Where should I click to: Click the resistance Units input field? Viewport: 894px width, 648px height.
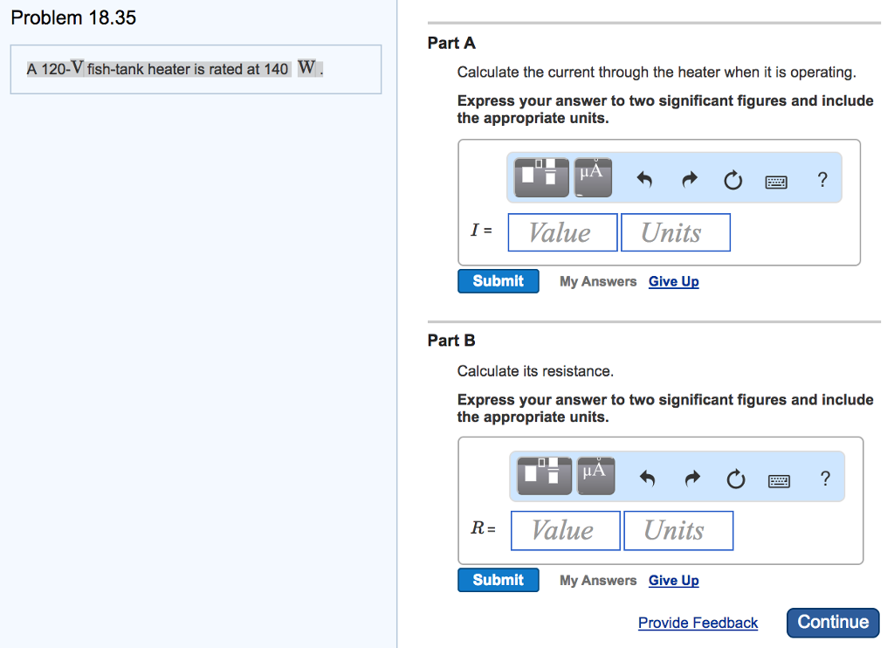pyautogui.click(x=677, y=531)
